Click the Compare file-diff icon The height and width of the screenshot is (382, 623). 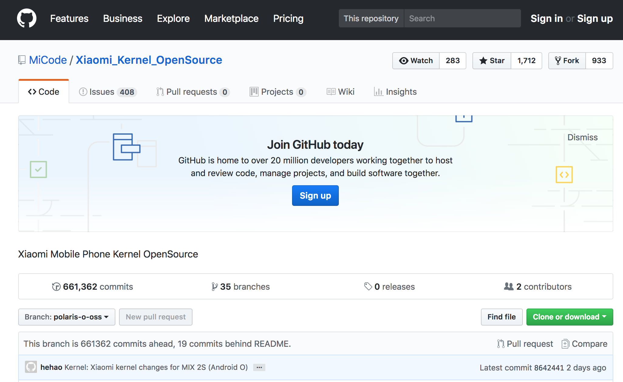[565, 344]
